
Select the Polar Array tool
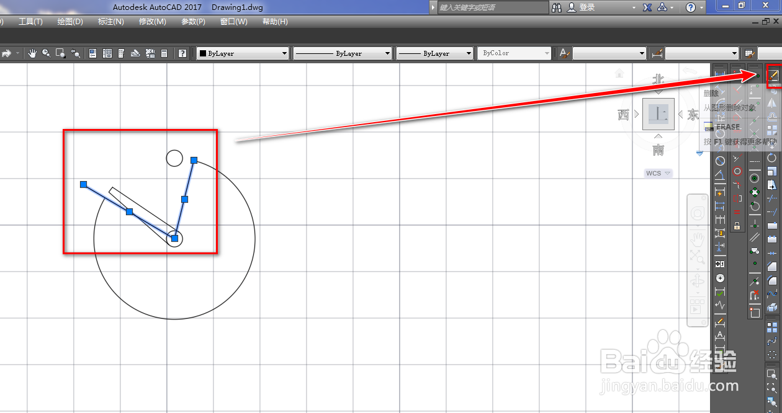point(772,355)
